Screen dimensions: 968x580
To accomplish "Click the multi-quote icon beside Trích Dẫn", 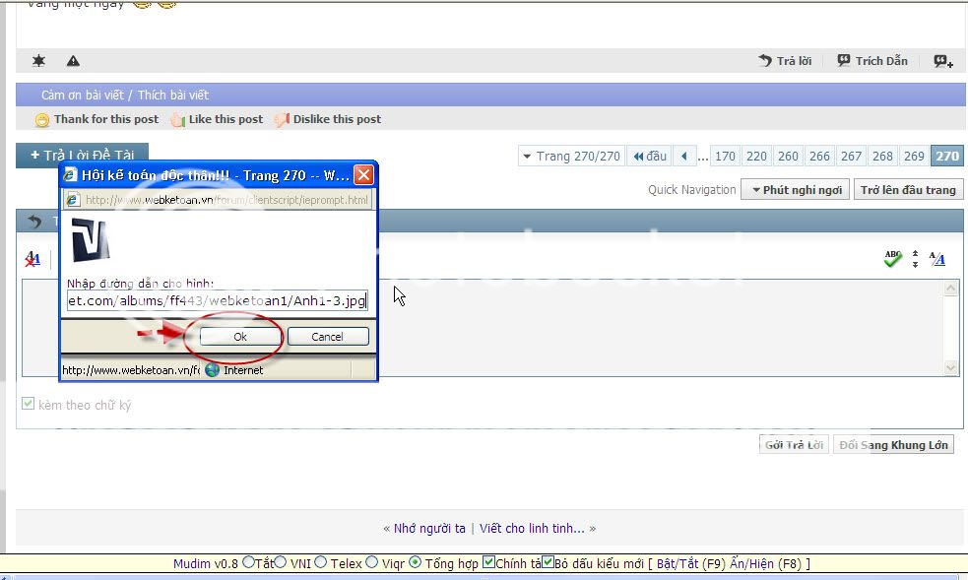I will point(942,61).
